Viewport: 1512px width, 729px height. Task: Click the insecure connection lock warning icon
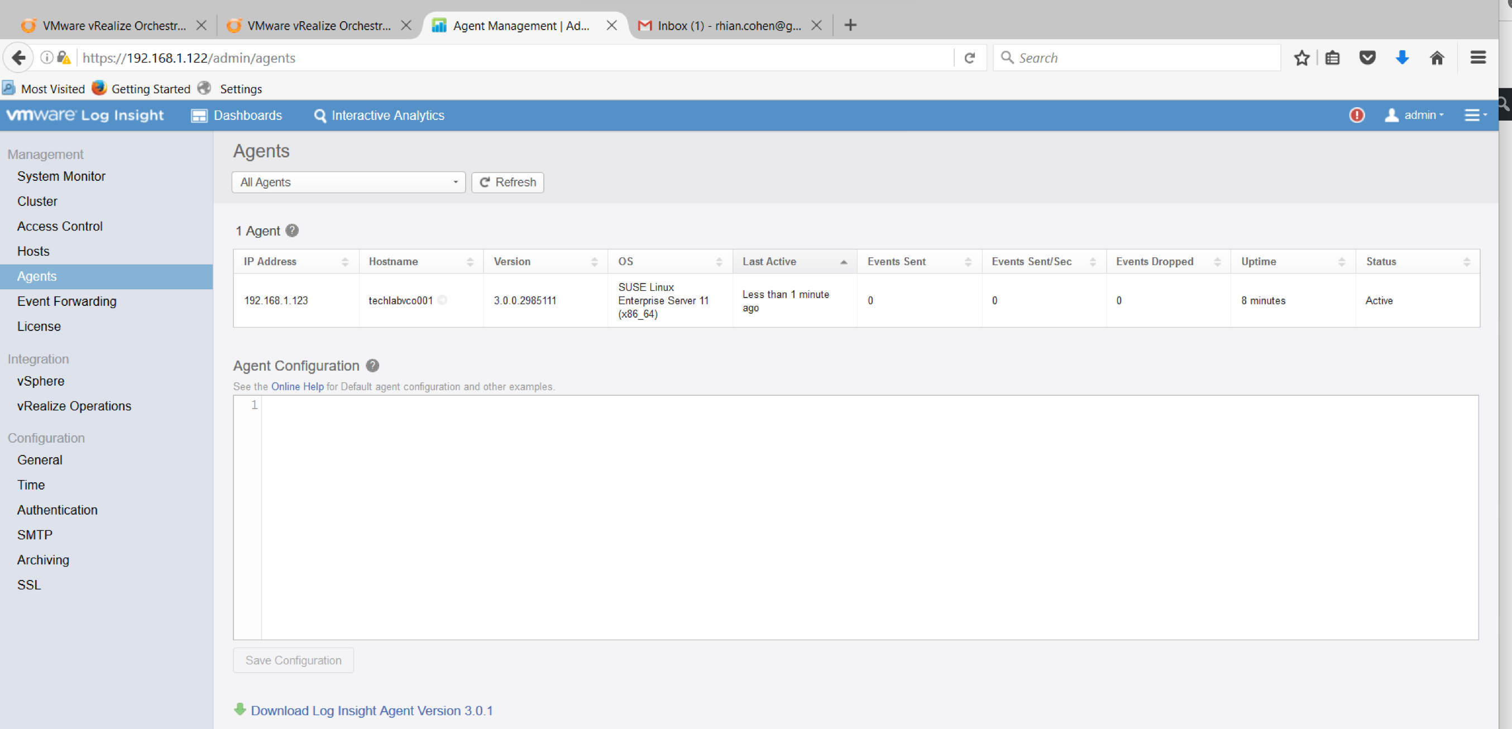tap(64, 57)
